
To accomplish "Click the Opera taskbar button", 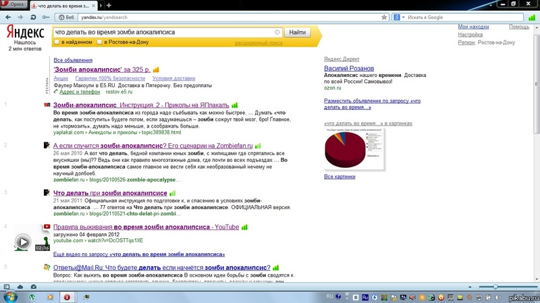I will click(x=67, y=297).
